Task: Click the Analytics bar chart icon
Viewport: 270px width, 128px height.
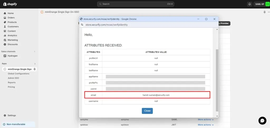Action: [x=5, y=36]
